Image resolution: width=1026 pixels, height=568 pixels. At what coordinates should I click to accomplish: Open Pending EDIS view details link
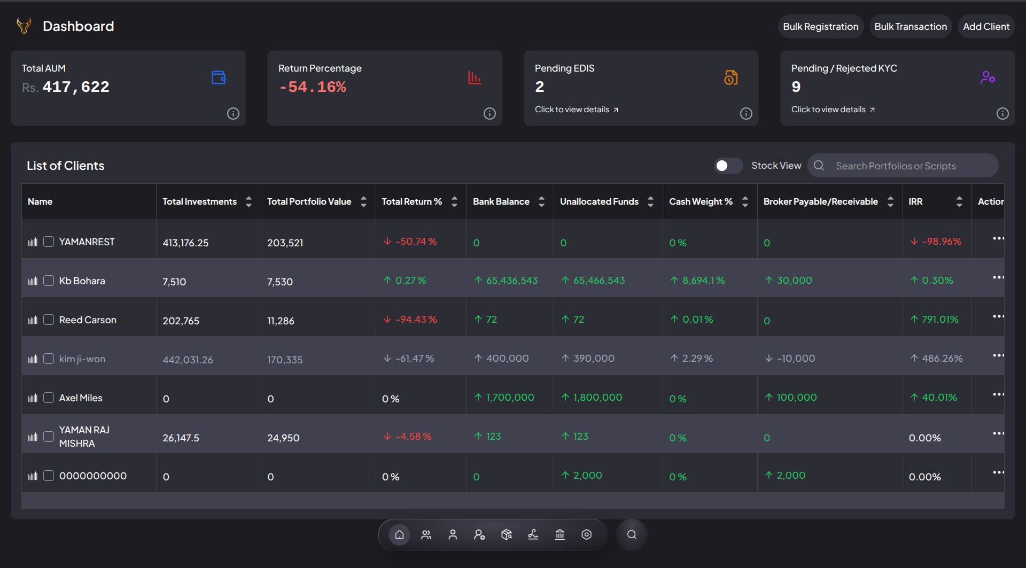click(x=577, y=110)
